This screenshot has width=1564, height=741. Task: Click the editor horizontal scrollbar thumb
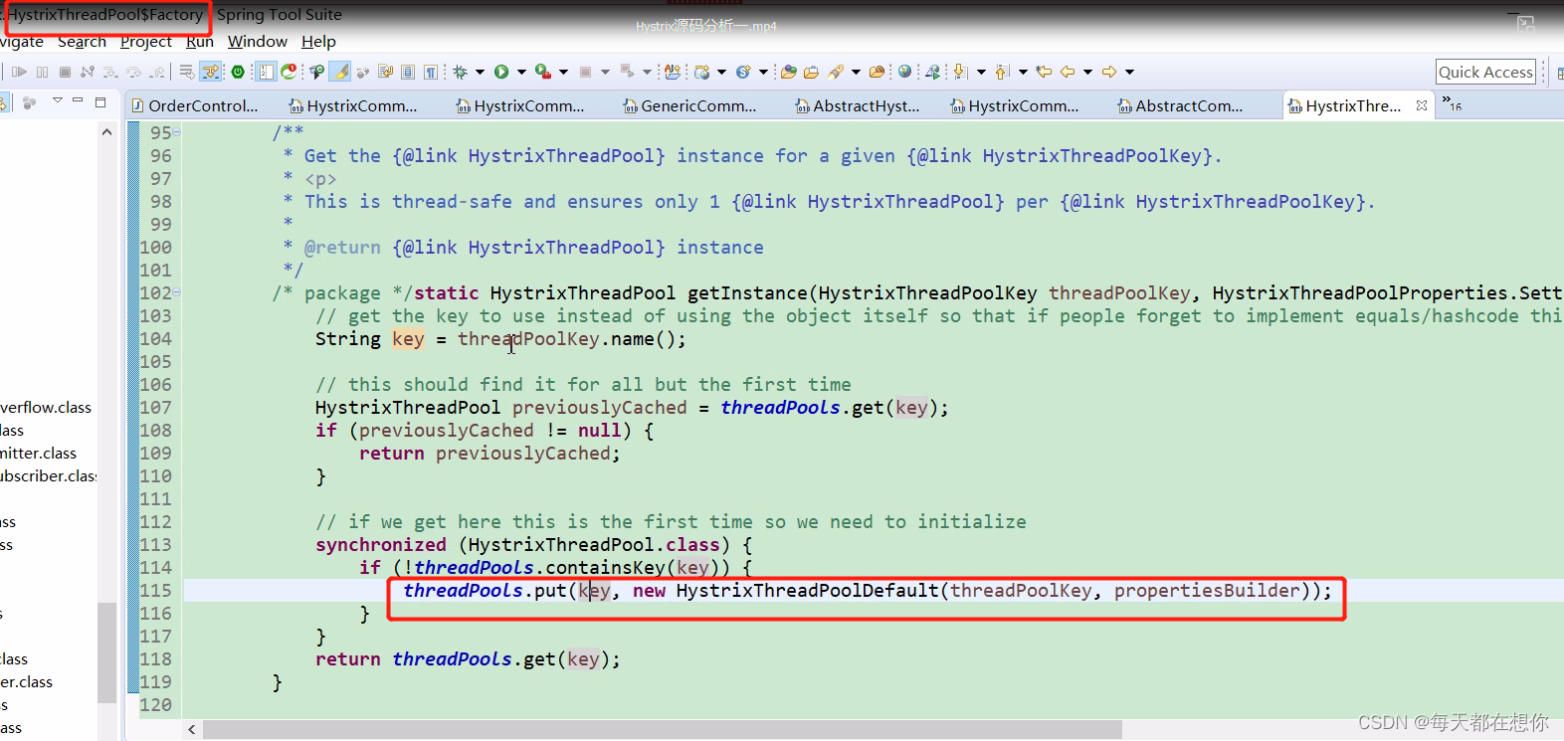(663, 729)
